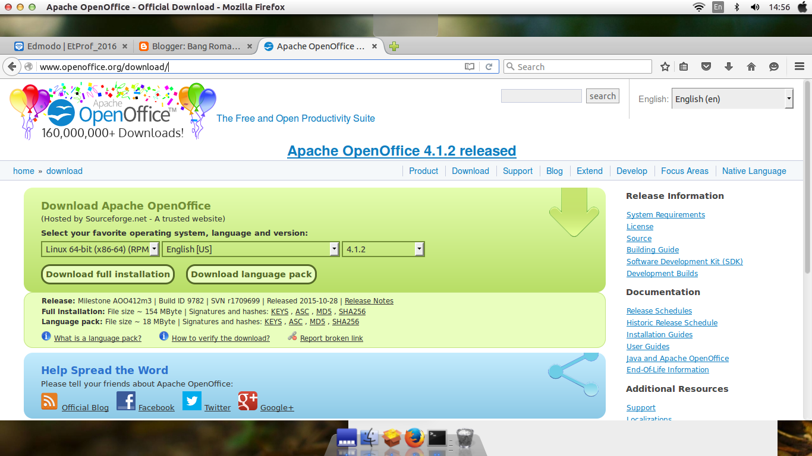812x456 pixels.
Task: Toggle Reader View icon in address bar
Action: [470, 67]
